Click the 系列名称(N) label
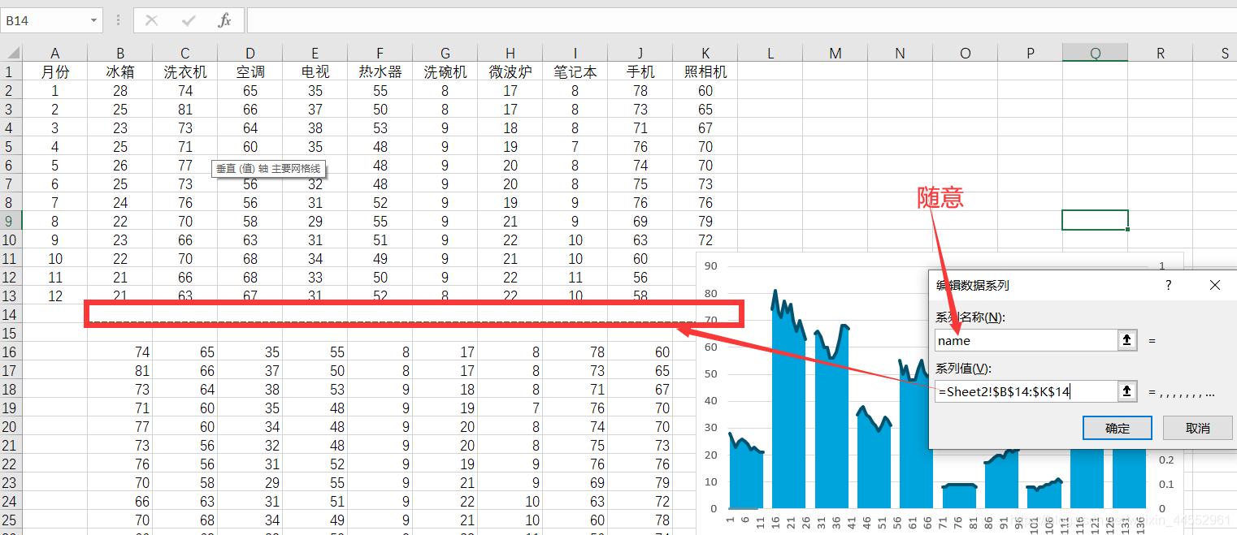1237x535 pixels. click(x=971, y=317)
